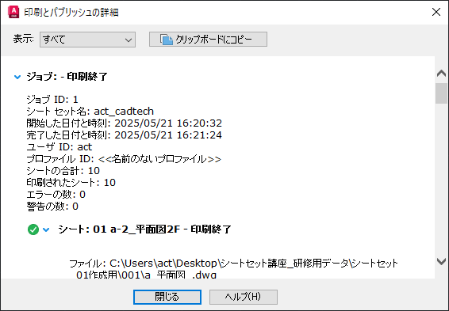Collapse the シート: 01 a-2_平面図2F section
This screenshot has height=311, width=449.
[46, 229]
